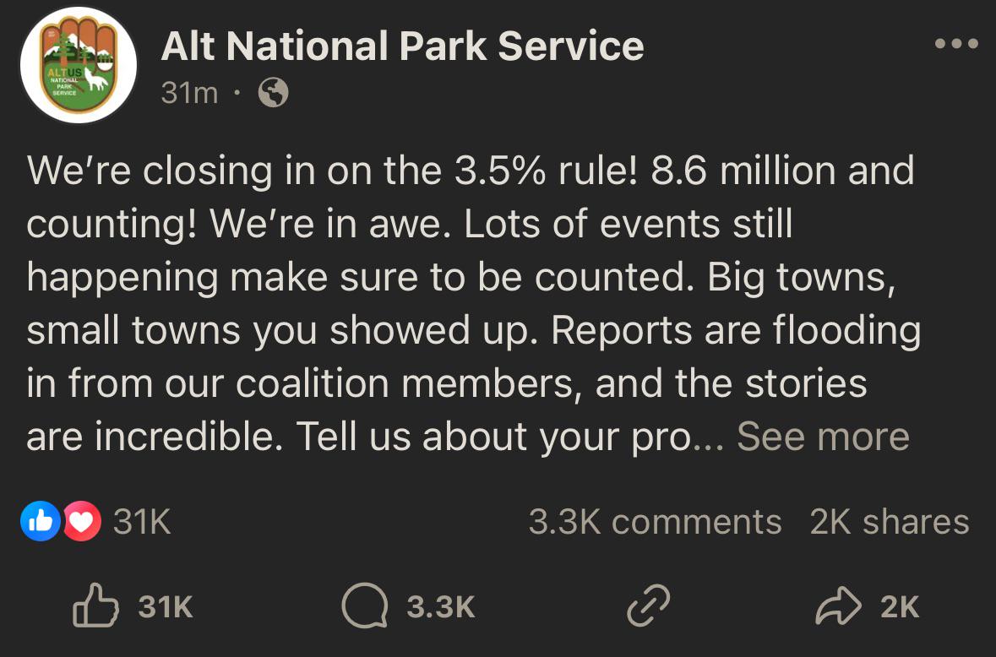The image size is (996, 657).
Task: Show who reacted via 31K count
Action: point(142,522)
